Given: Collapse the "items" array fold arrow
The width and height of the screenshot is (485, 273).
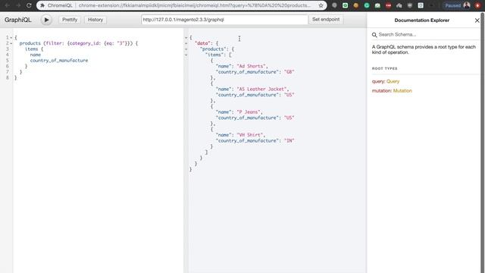Looking at the screenshot, I should [x=186, y=55].
